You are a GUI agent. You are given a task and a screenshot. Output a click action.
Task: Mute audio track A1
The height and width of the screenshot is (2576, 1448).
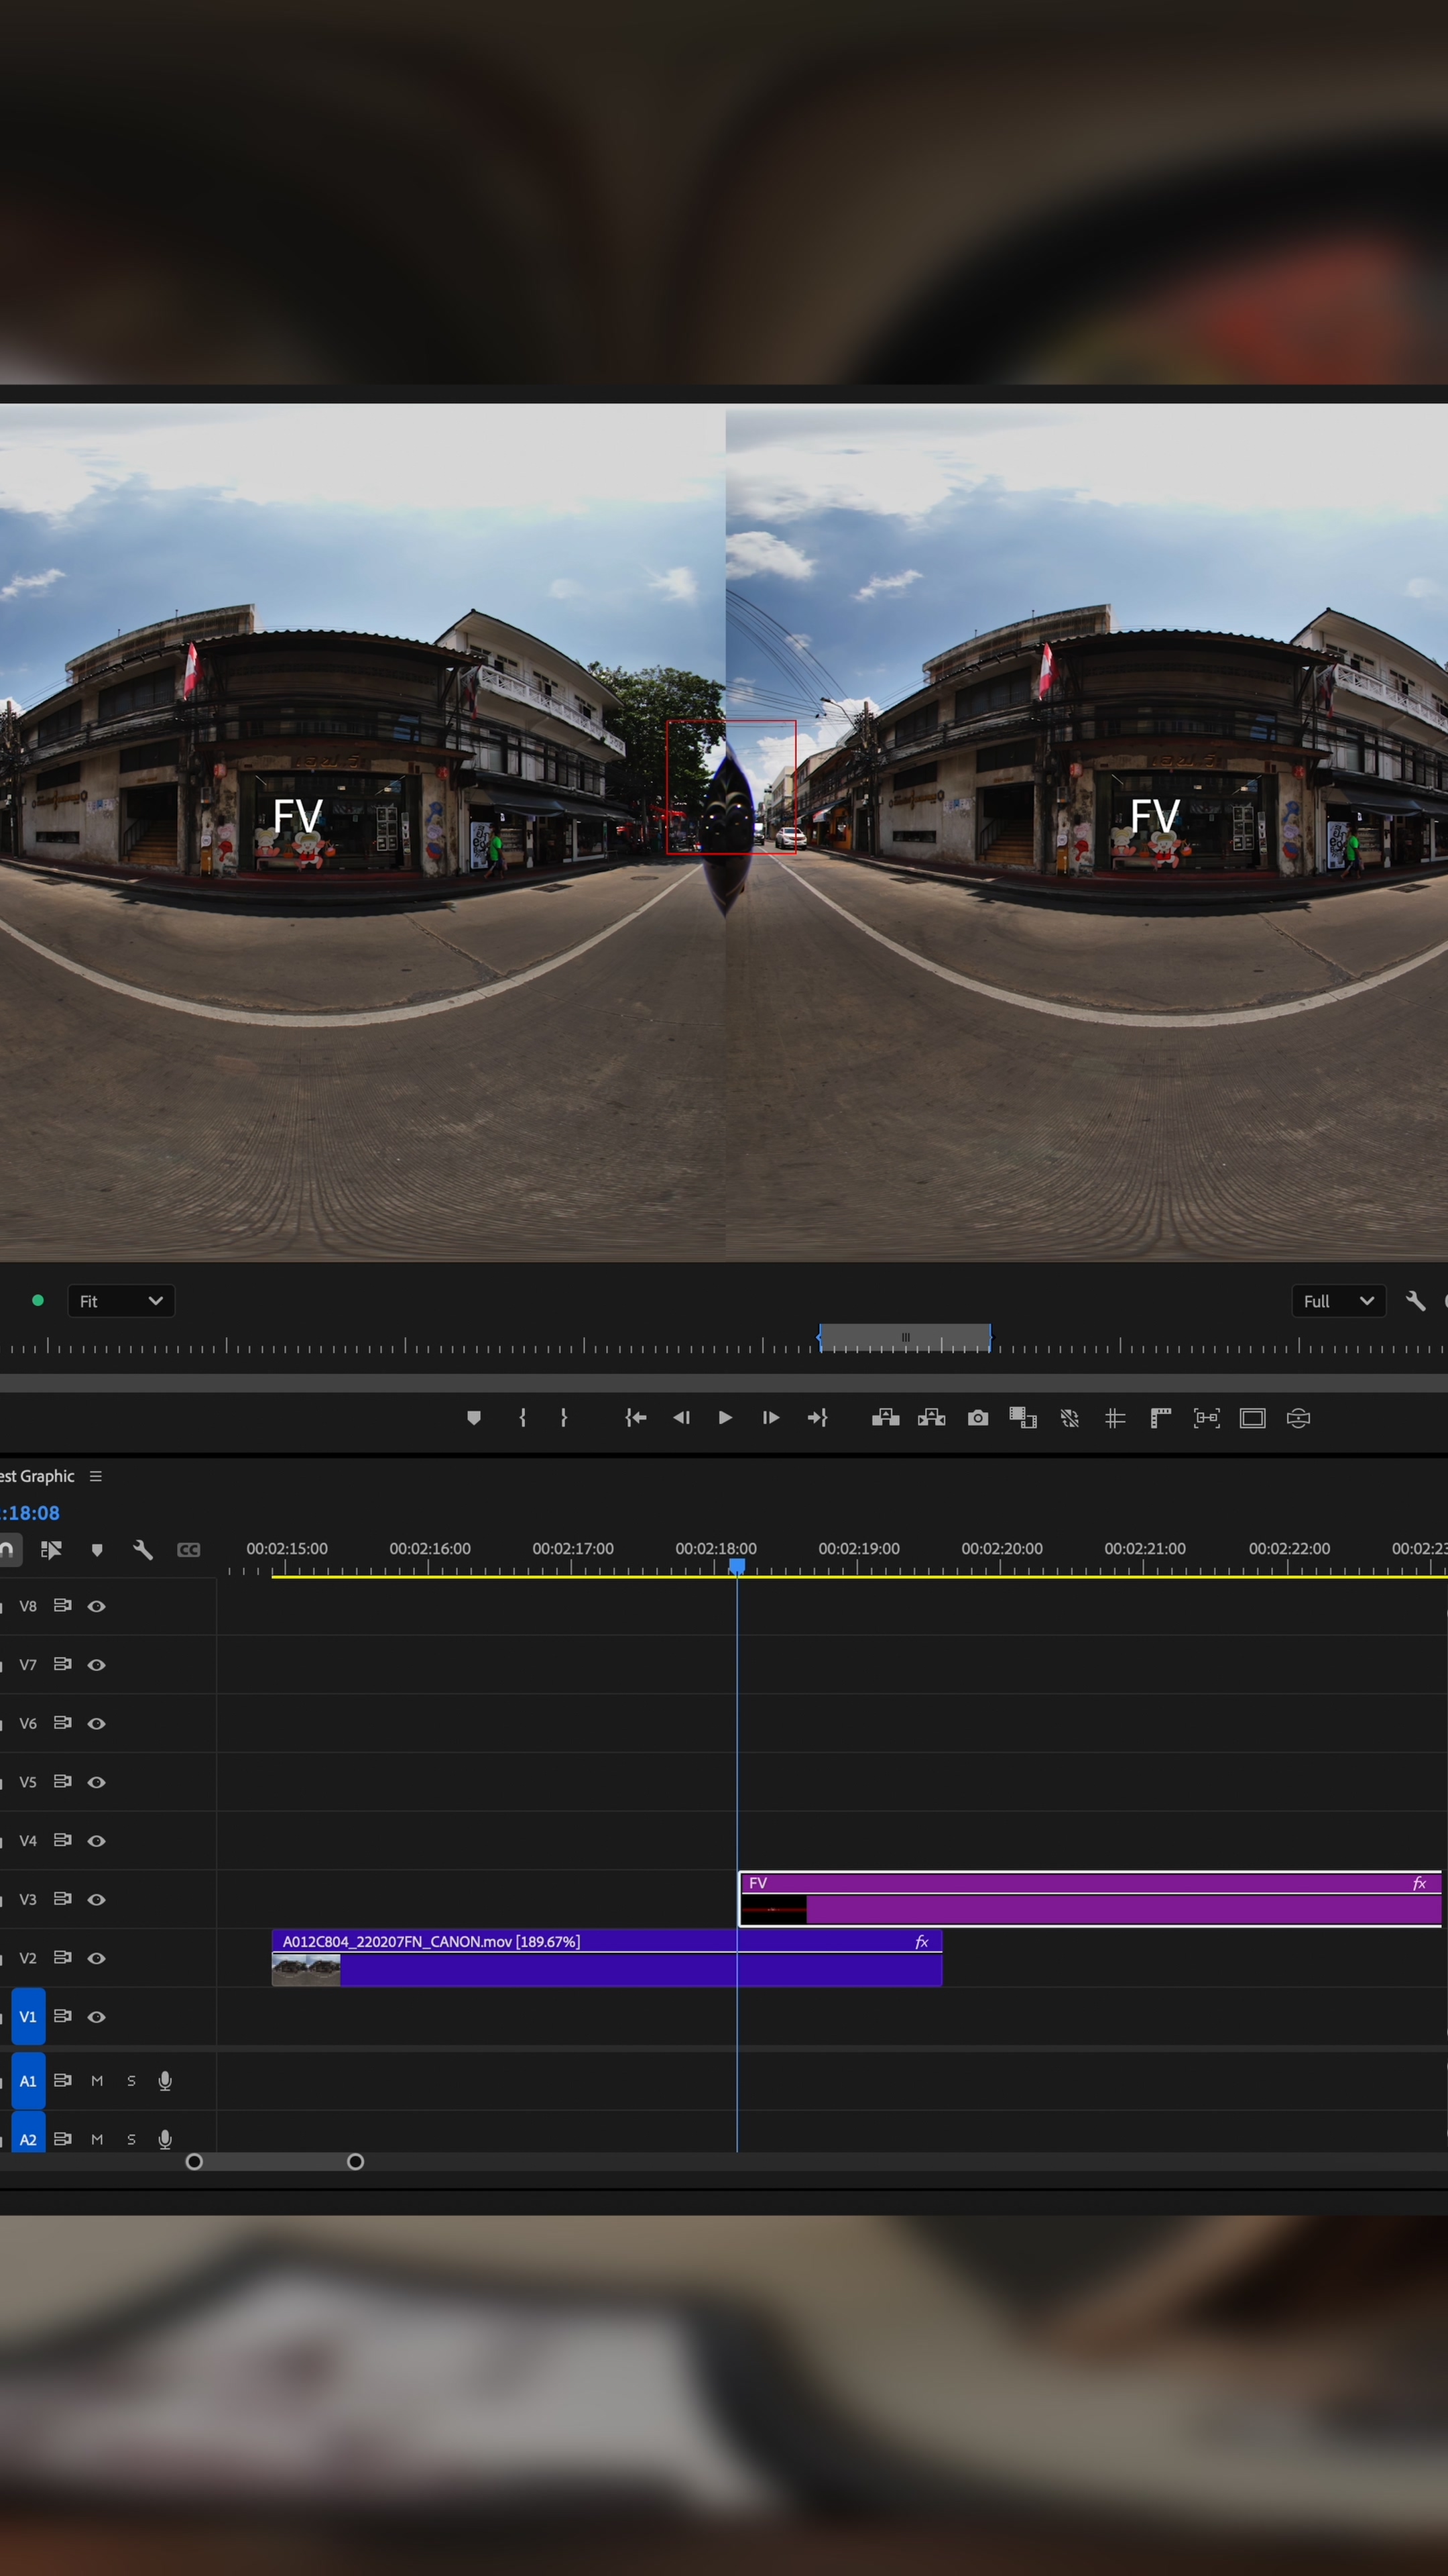coord(97,2081)
